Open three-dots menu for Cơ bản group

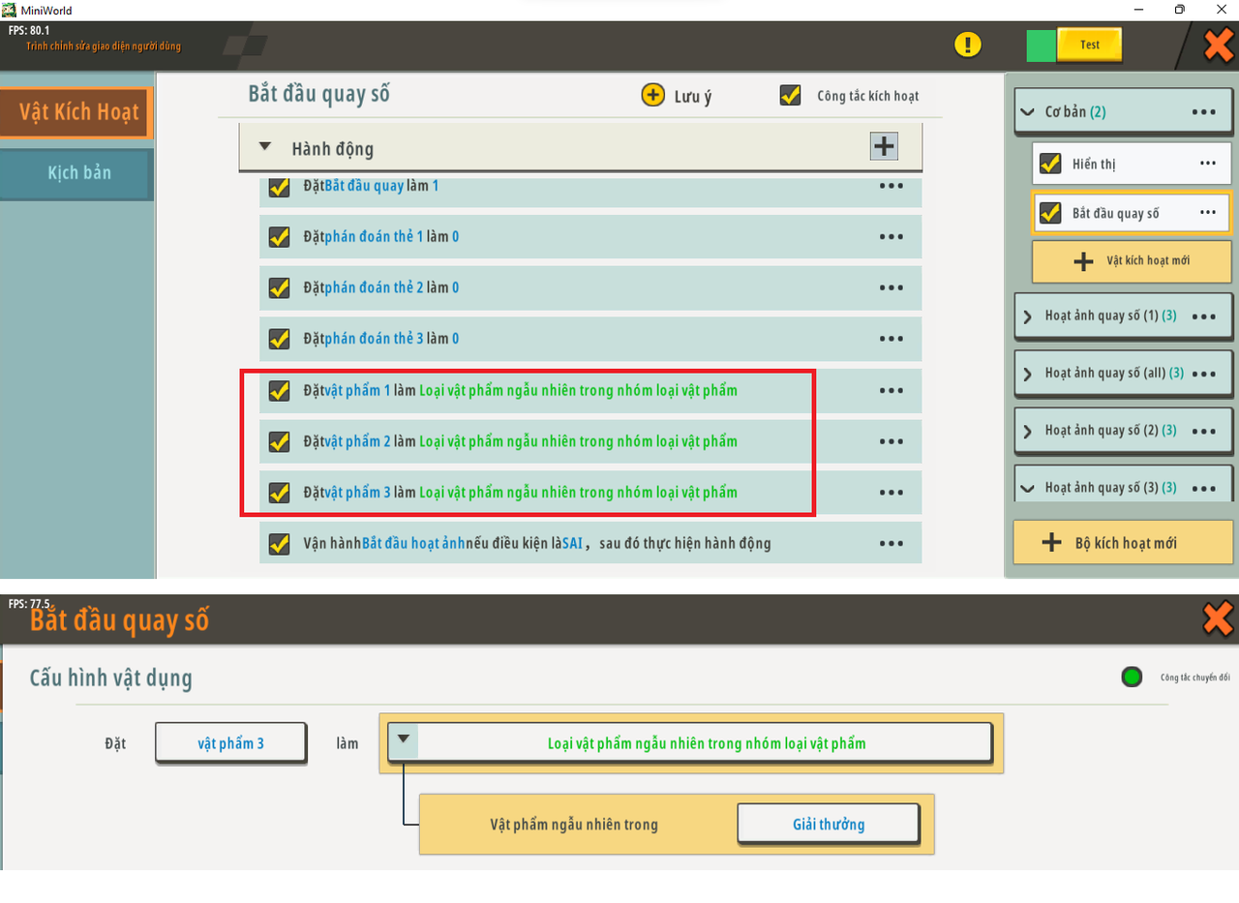pyautogui.click(x=1203, y=112)
